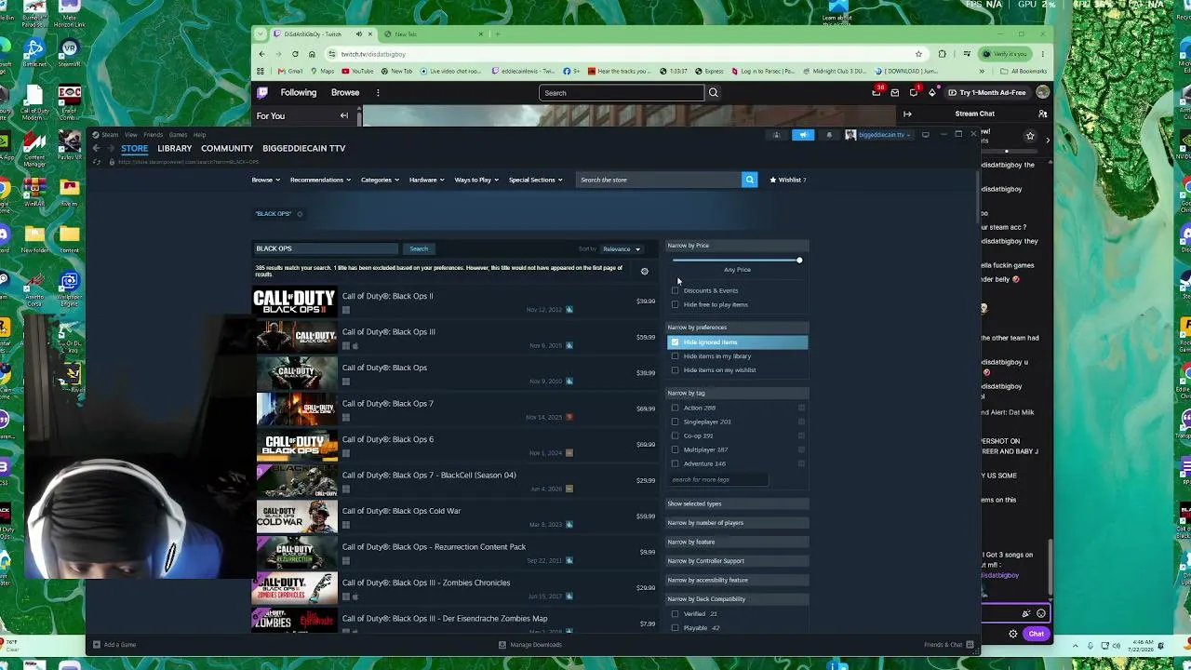The height and width of the screenshot is (670, 1191).
Task: Open the COMMUNITY tab
Action: click(x=227, y=148)
